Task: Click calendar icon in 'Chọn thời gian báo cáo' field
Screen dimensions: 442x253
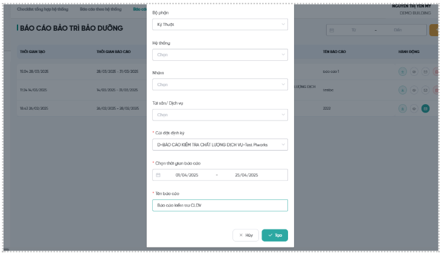Action: click(158, 175)
